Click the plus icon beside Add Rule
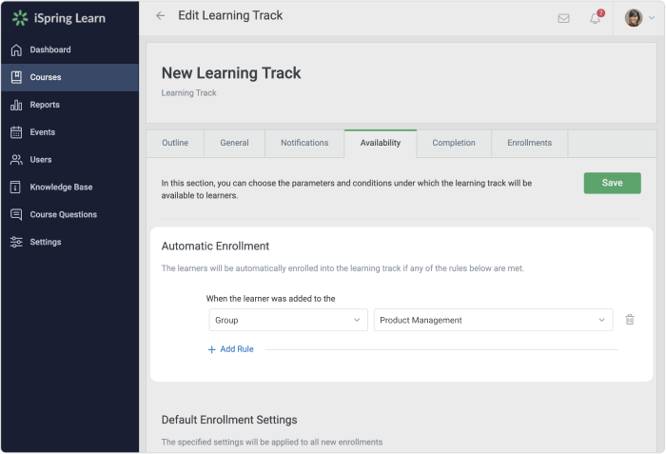Image resolution: width=666 pixels, height=454 pixels. [211, 349]
